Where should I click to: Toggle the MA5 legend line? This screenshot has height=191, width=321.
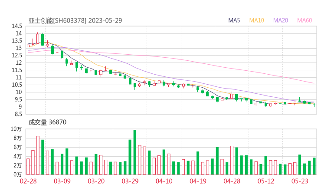click(234, 20)
